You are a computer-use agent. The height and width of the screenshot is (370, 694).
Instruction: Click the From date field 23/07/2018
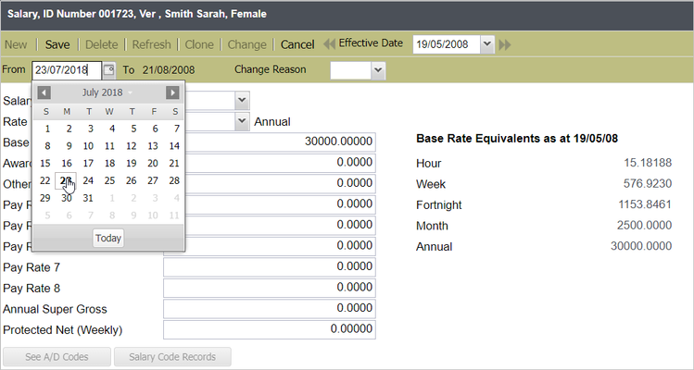coord(67,70)
